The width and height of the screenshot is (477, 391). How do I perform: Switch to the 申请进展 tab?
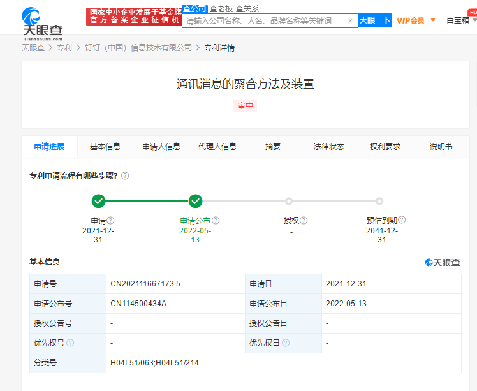point(49,147)
